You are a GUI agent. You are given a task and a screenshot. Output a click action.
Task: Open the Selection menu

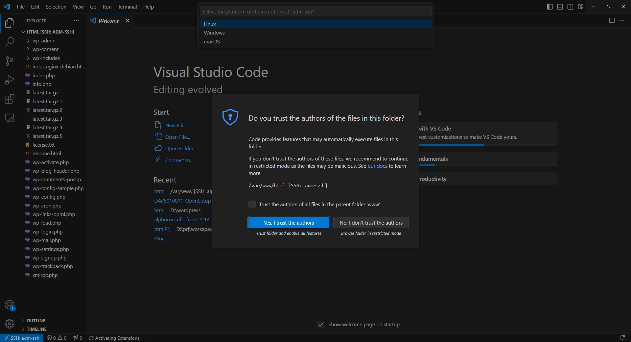click(56, 7)
